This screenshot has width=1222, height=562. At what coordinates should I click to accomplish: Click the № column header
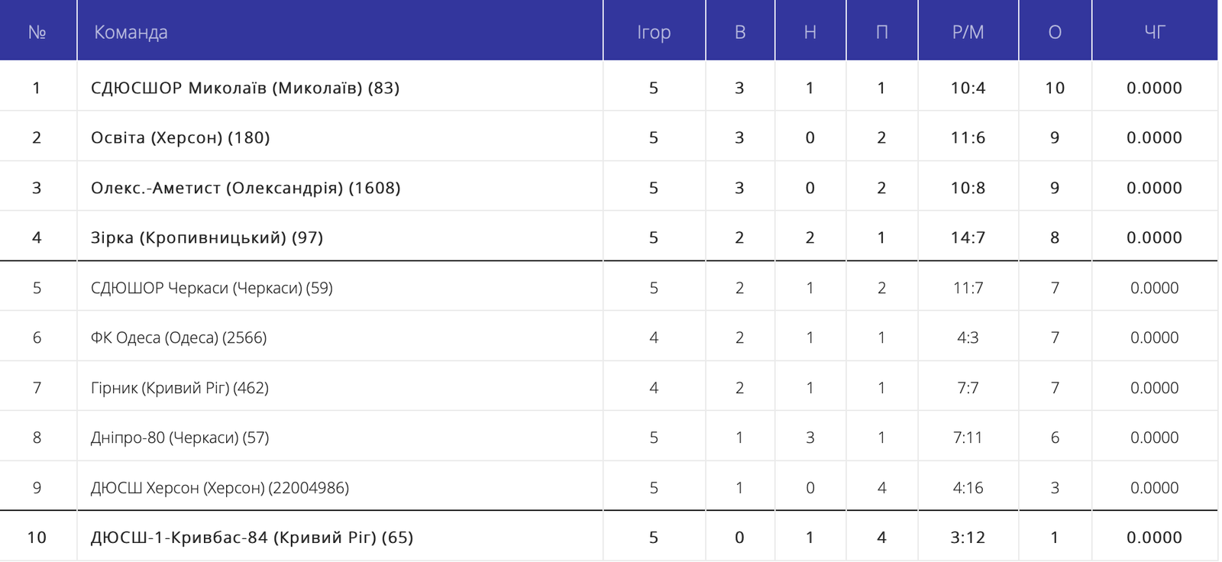click(37, 32)
